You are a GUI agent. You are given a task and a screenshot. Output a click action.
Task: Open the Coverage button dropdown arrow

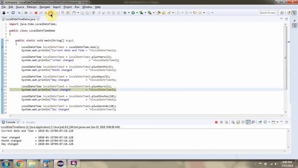[x=145, y=13]
